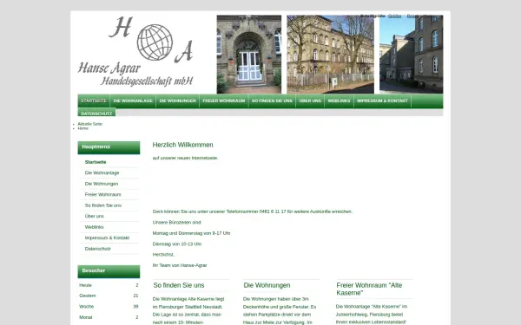The height and width of the screenshot is (325, 521).
Task: Select Freier Wohnraum in the green navigation bar
Action: click(224, 101)
